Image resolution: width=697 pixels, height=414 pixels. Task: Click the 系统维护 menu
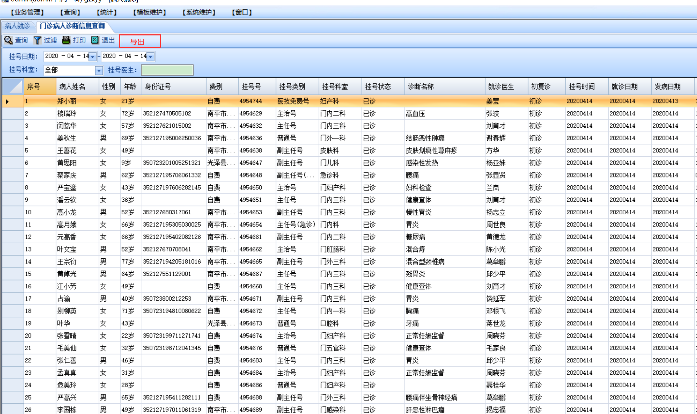(199, 13)
